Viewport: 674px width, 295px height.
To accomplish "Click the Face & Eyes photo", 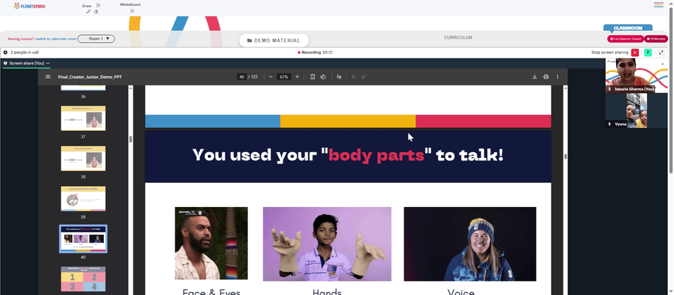I will pyautogui.click(x=211, y=243).
